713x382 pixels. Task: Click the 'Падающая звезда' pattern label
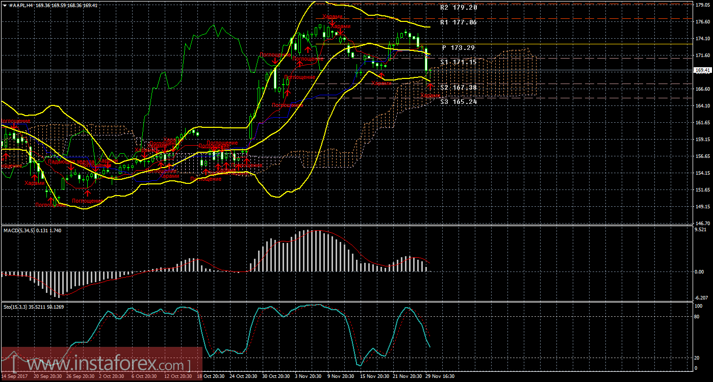point(70,161)
